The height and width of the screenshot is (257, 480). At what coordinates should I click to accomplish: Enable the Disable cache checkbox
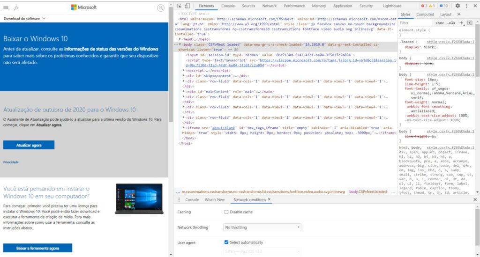click(226, 212)
